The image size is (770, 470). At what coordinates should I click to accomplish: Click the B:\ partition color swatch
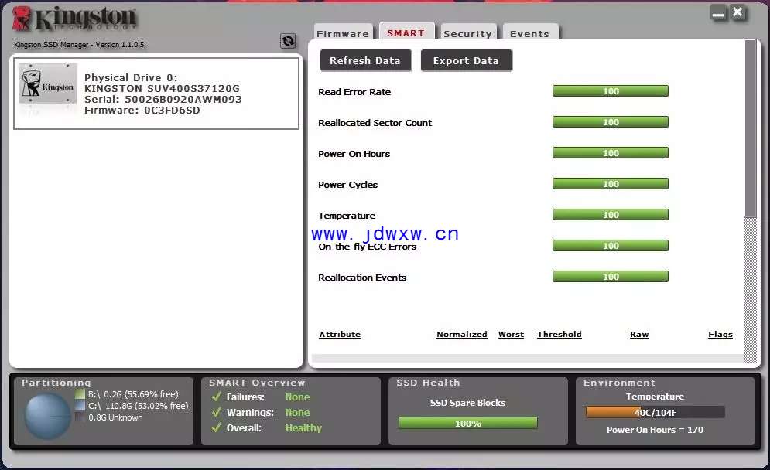tap(80, 394)
